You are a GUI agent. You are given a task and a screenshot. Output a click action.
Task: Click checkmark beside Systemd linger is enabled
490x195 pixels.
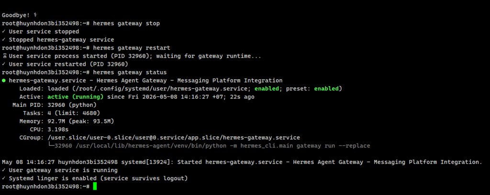(4, 178)
